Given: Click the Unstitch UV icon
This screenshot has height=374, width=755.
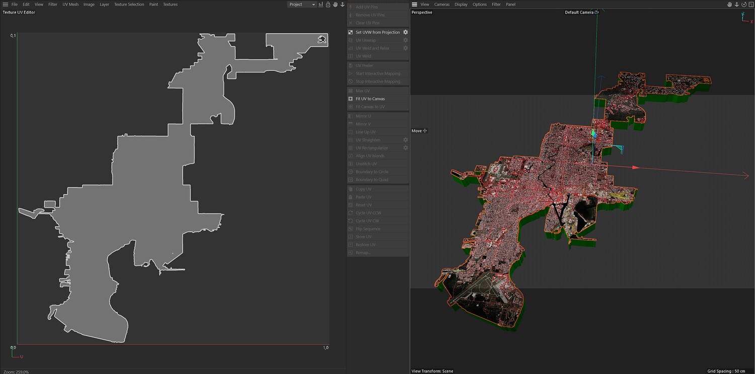Looking at the screenshot, I should click(351, 164).
